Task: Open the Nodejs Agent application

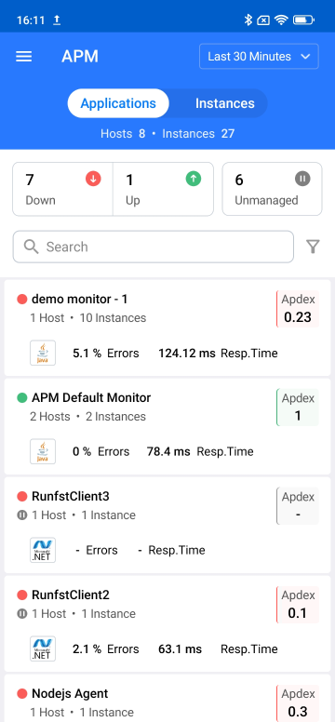Action: (x=167, y=698)
